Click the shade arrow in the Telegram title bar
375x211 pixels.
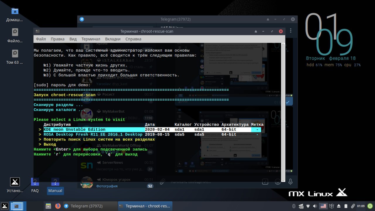pyautogui.click(x=268, y=19)
